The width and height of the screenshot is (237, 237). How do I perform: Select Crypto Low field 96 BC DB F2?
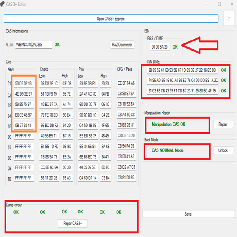49,126
